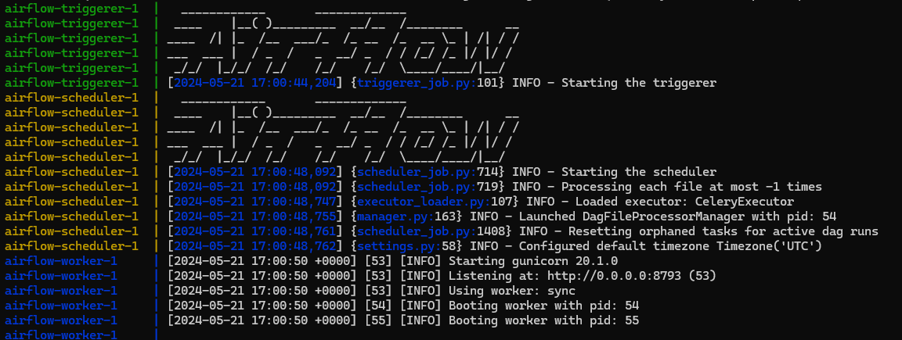Click the timestamp on the scheduler_job.py:719 line
Image resolution: width=902 pixels, height=340 pixels.
pyautogui.click(x=254, y=187)
